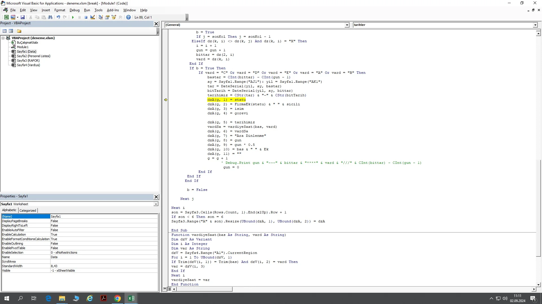The width and height of the screenshot is (542, 304).
Task: Click the Name property value Data
Action: 104,257
